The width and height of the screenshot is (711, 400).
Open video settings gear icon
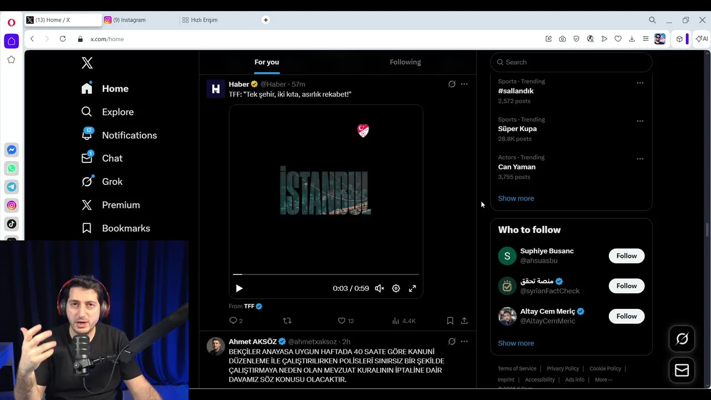396,288
